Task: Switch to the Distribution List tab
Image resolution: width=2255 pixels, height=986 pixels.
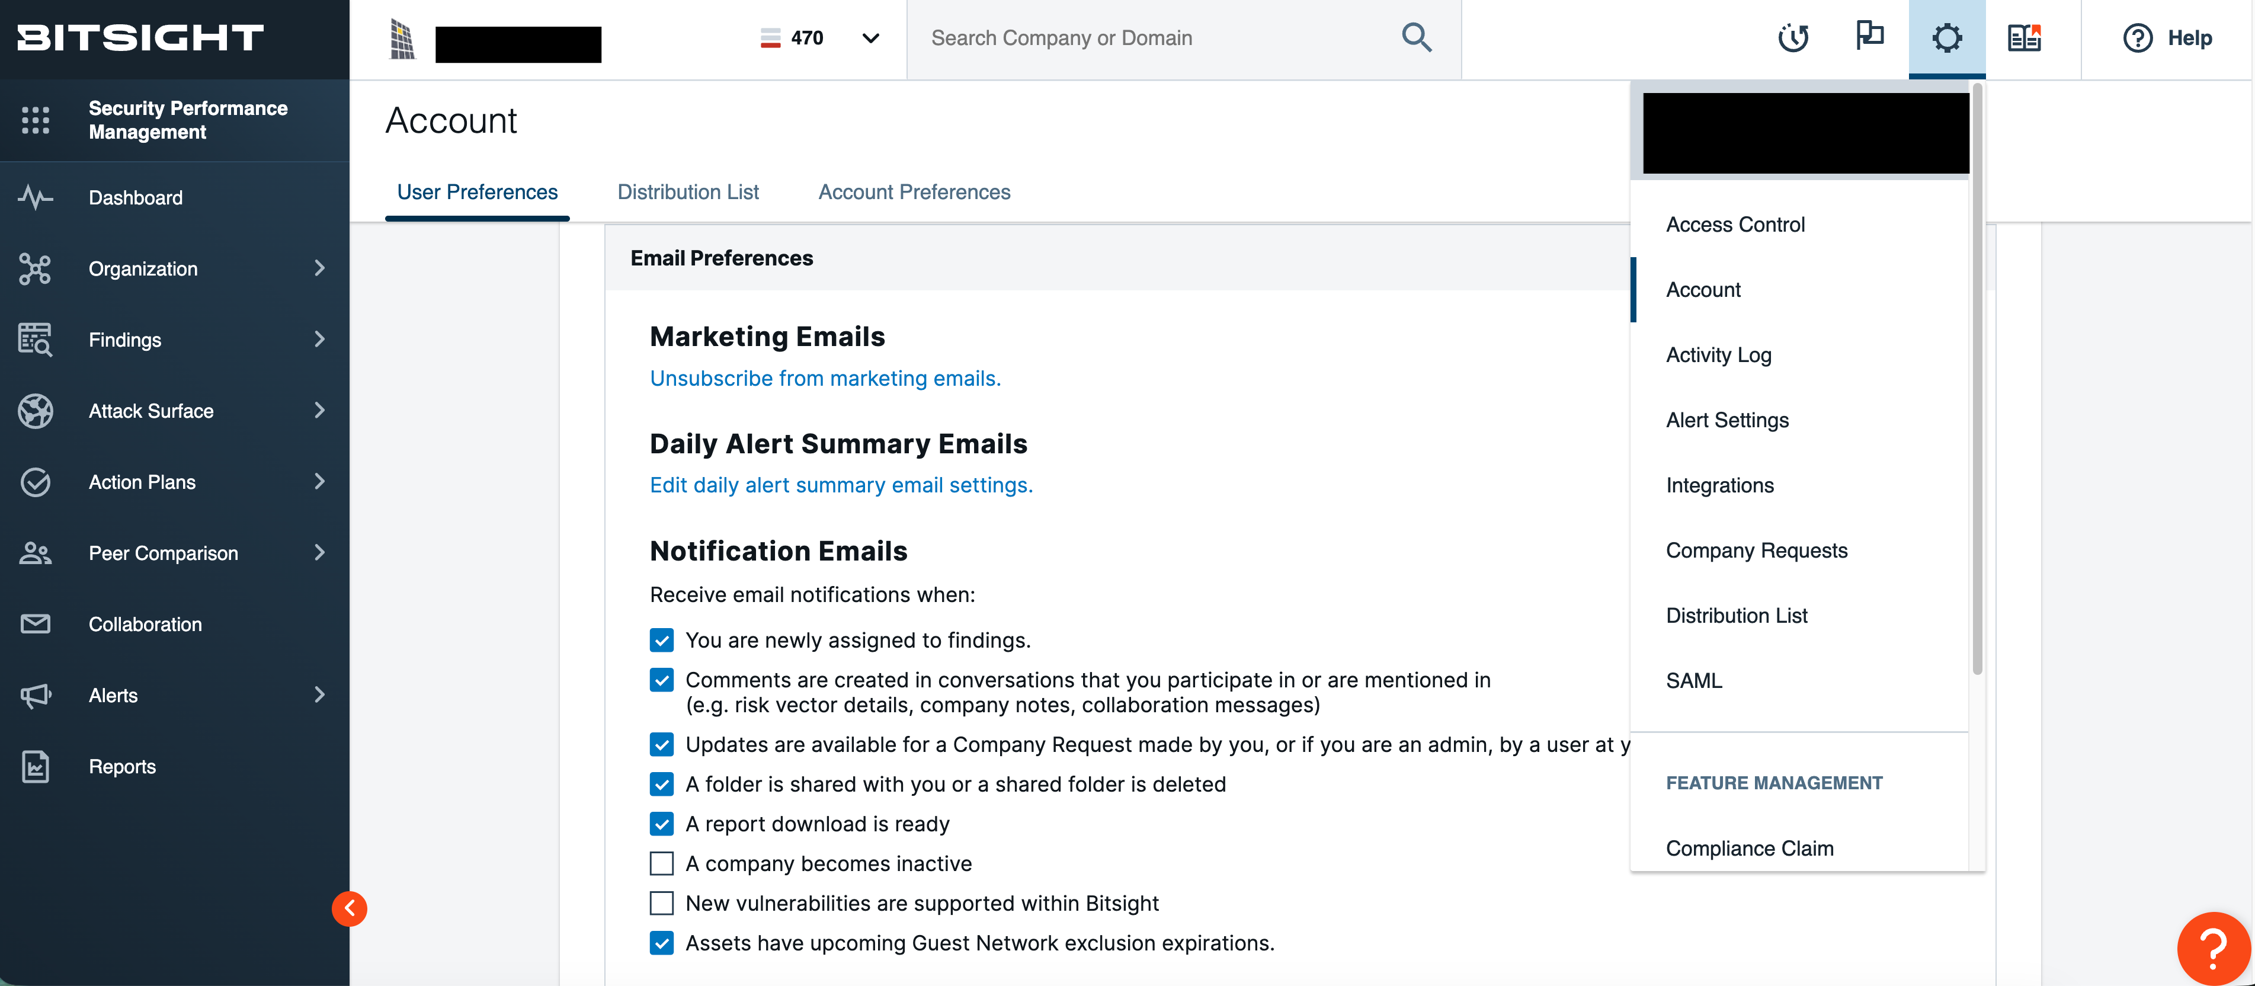Action: tap(687, 192)
